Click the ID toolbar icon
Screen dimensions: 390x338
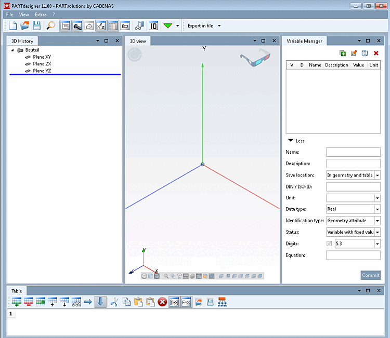[x=153, y=25]
